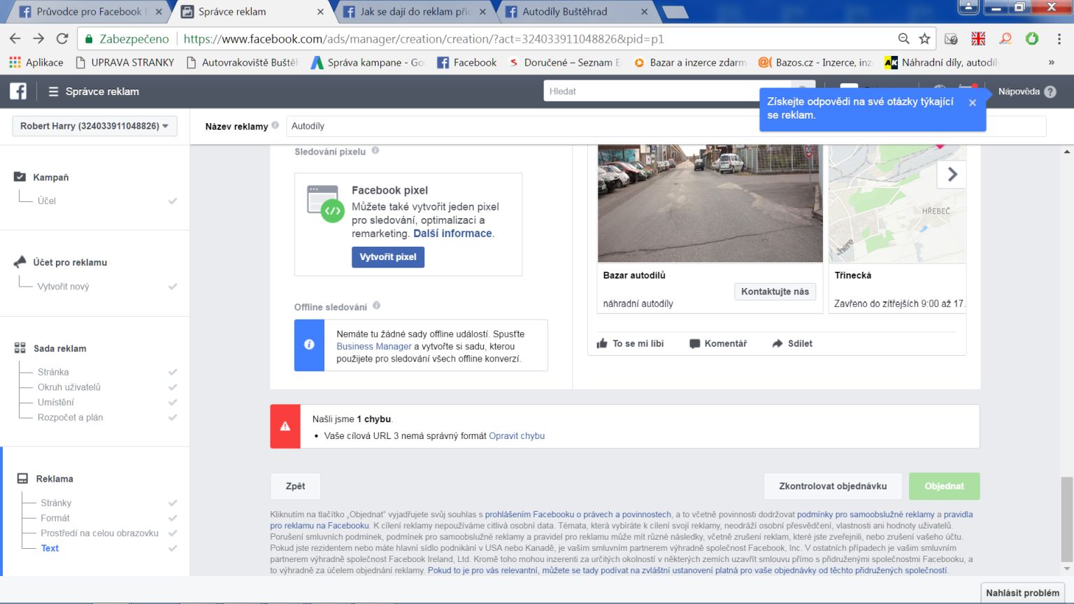Click the checkmark next to Stránky
The width and height of the screenshot is (1074, 604).
tap(173, 503)
